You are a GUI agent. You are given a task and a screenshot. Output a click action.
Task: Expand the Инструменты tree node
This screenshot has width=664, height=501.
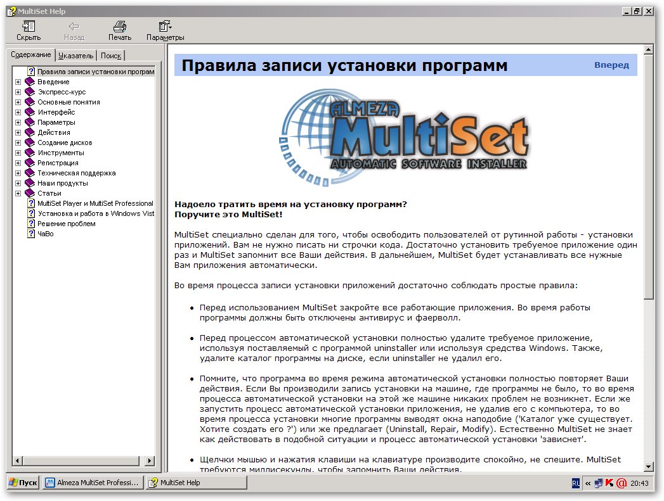point(18,153)
